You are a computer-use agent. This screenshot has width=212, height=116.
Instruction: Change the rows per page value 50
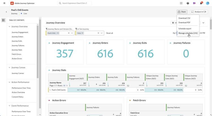click(64, 86)
